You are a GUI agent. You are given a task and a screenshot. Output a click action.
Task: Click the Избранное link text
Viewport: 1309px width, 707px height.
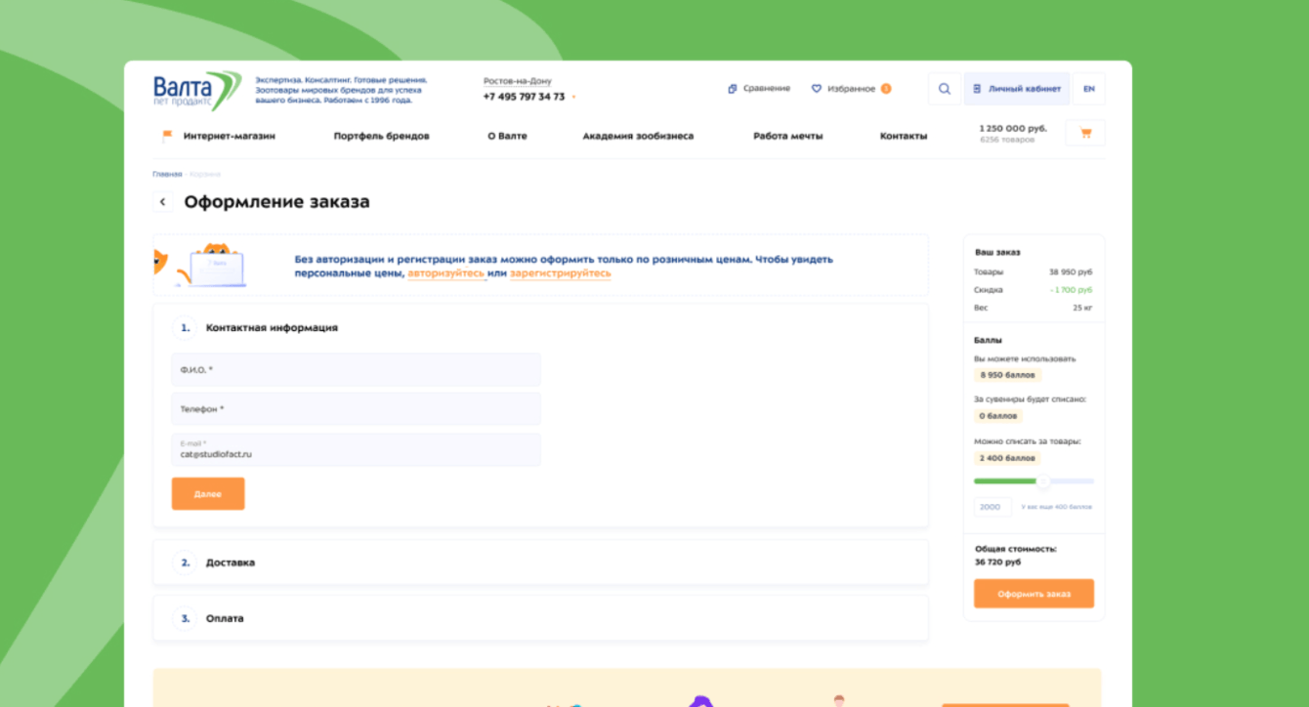pos(852,89)
